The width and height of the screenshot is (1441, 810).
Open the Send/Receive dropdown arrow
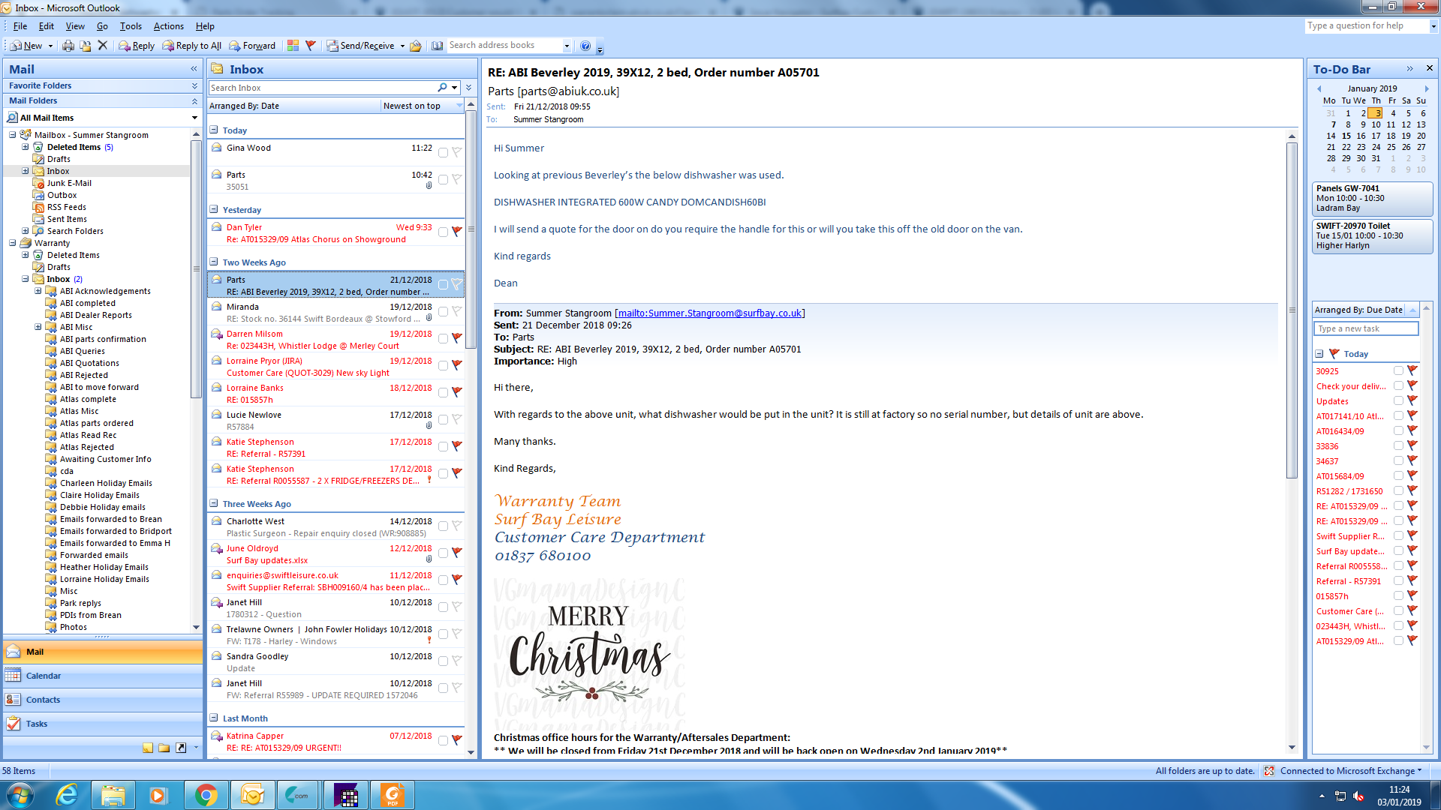[x=402, y=46]
